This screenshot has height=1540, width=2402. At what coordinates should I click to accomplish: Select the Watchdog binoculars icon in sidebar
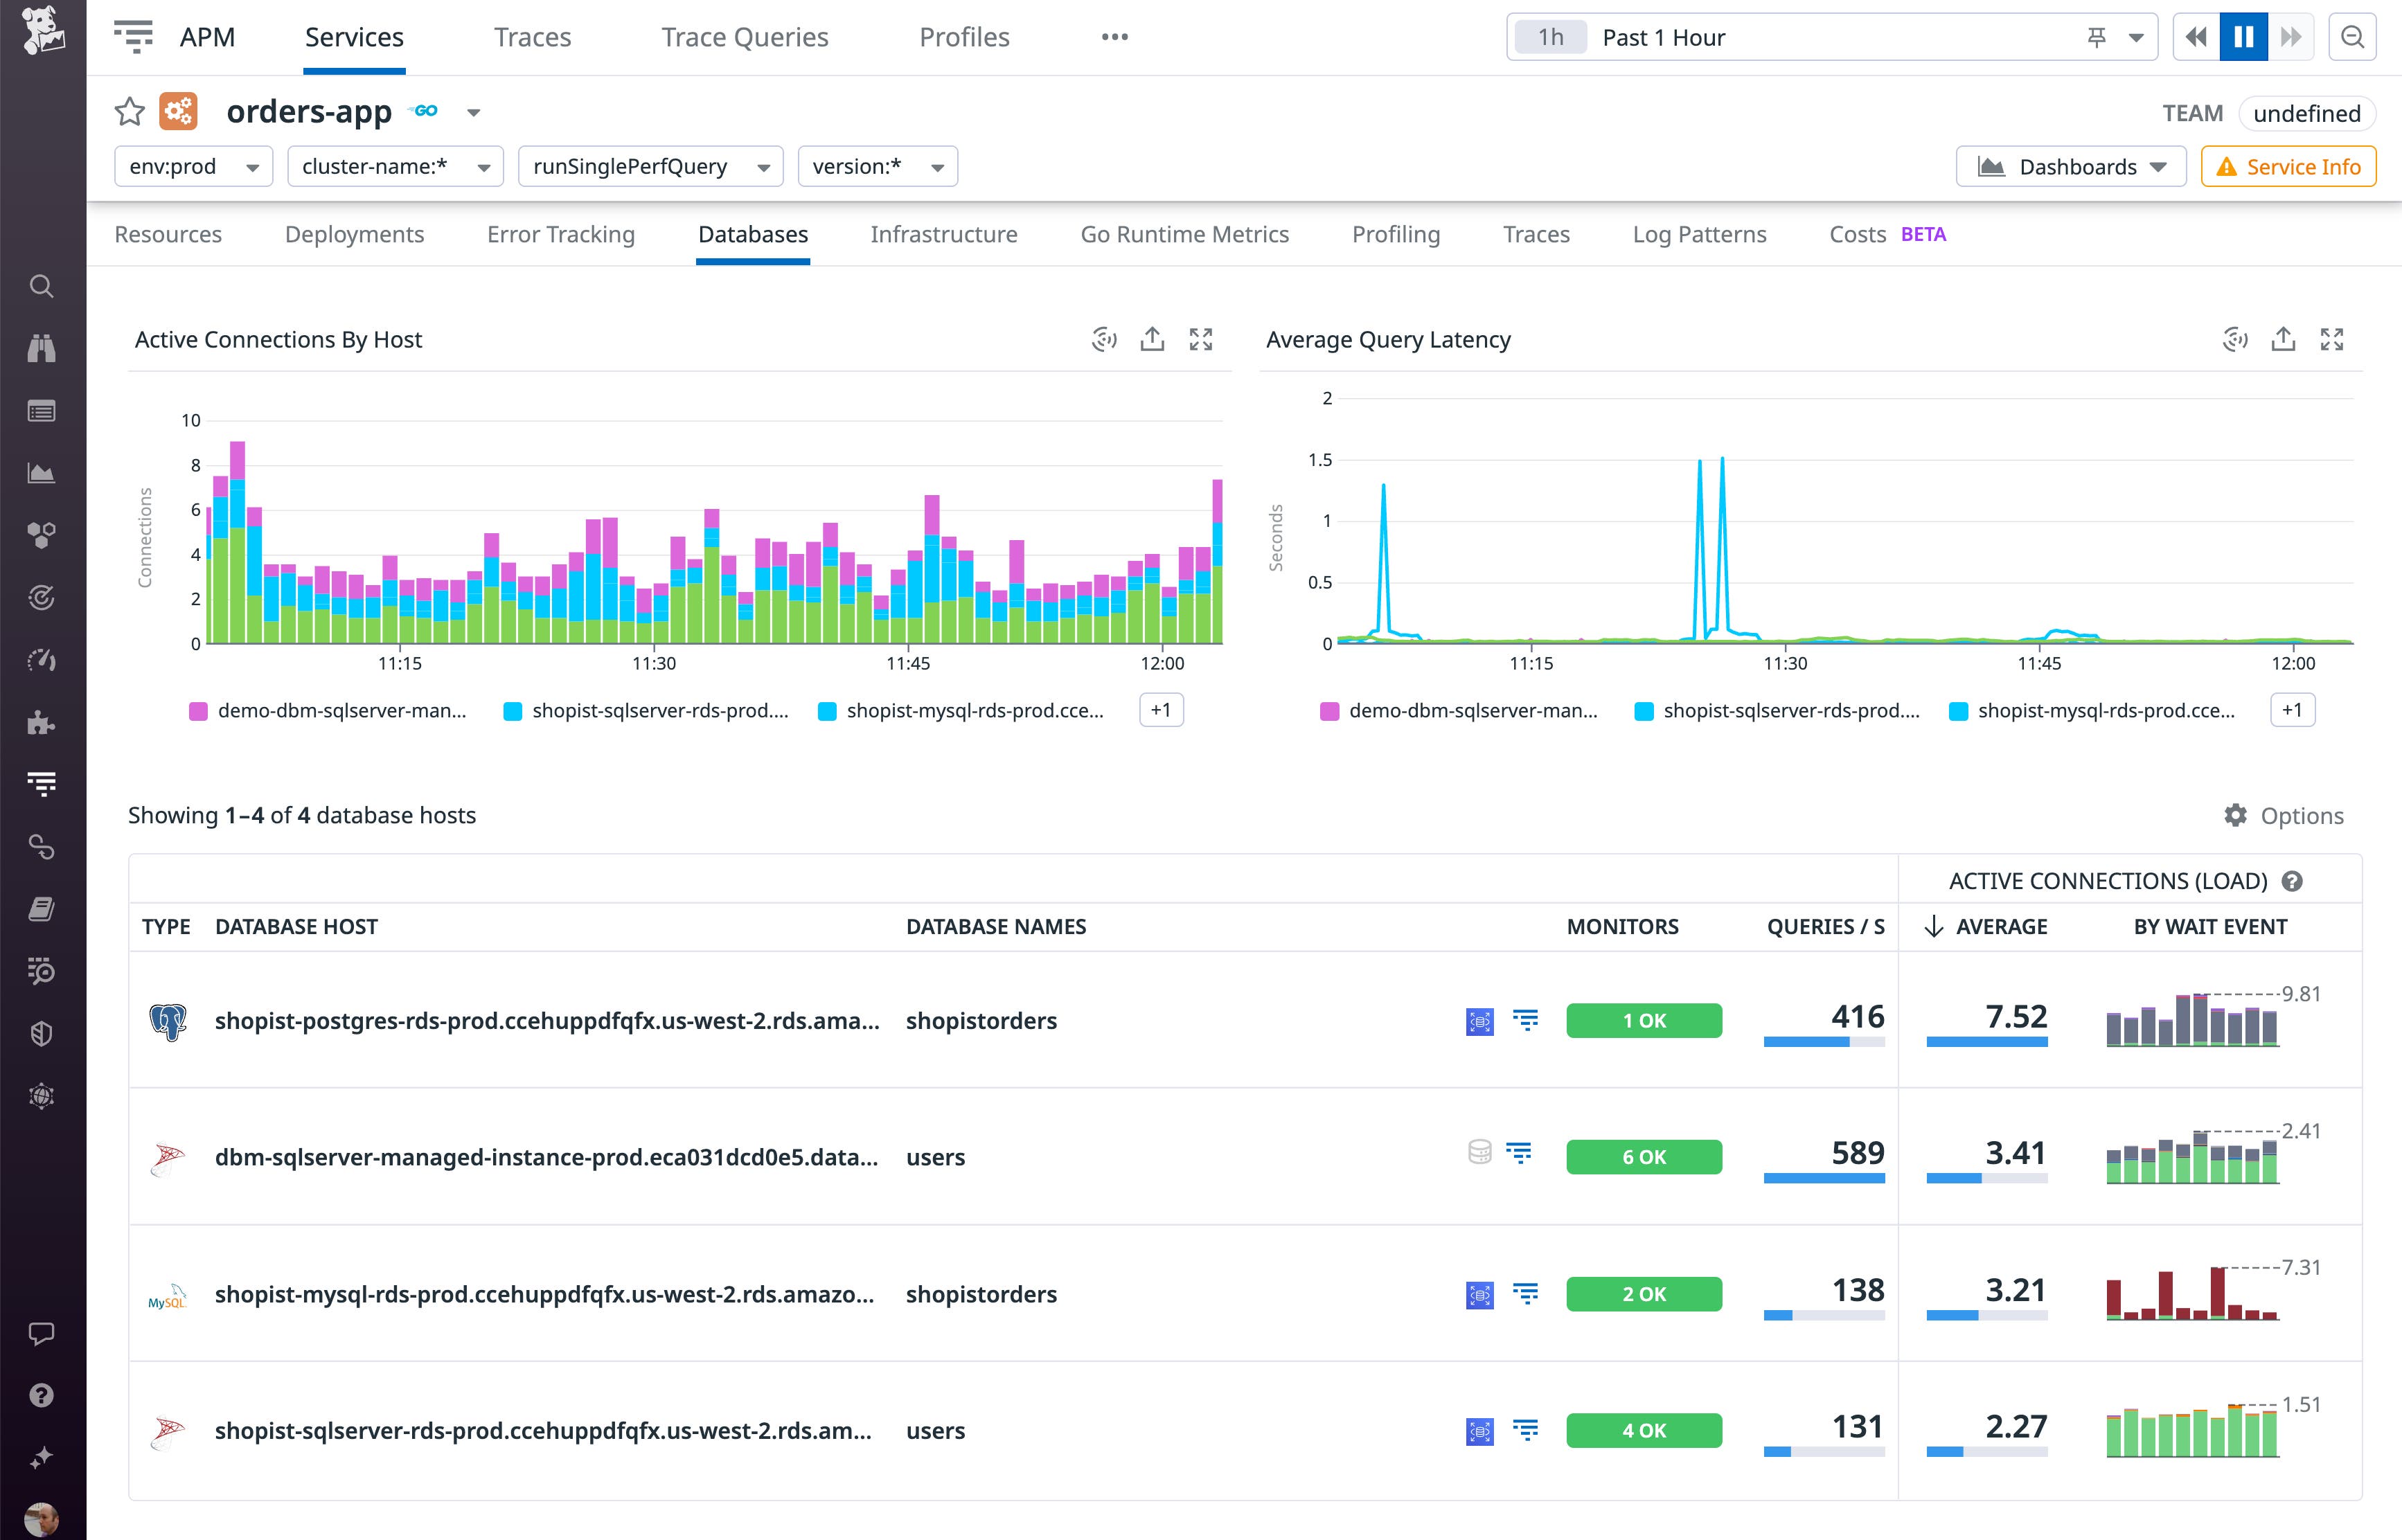pyautogui.click(x=41, y=348)
